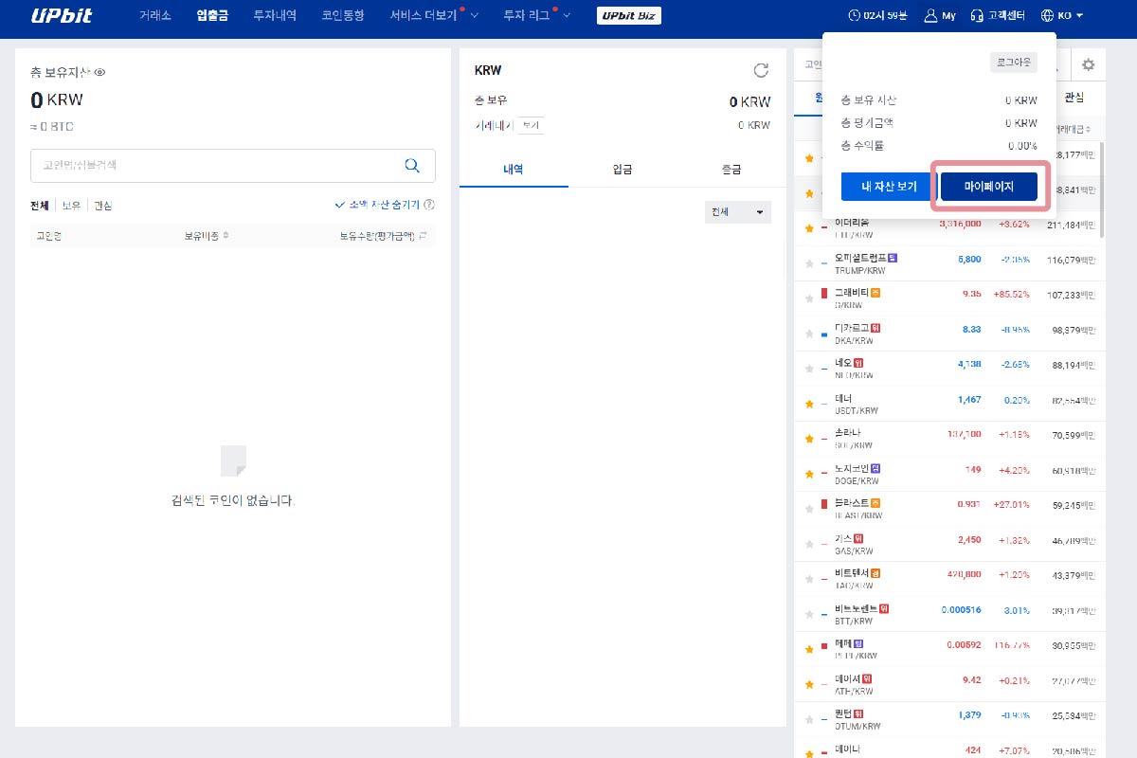Open the 투자내역 menu
The width and height of the screenshot is (1137, 758).
(274, 15)
